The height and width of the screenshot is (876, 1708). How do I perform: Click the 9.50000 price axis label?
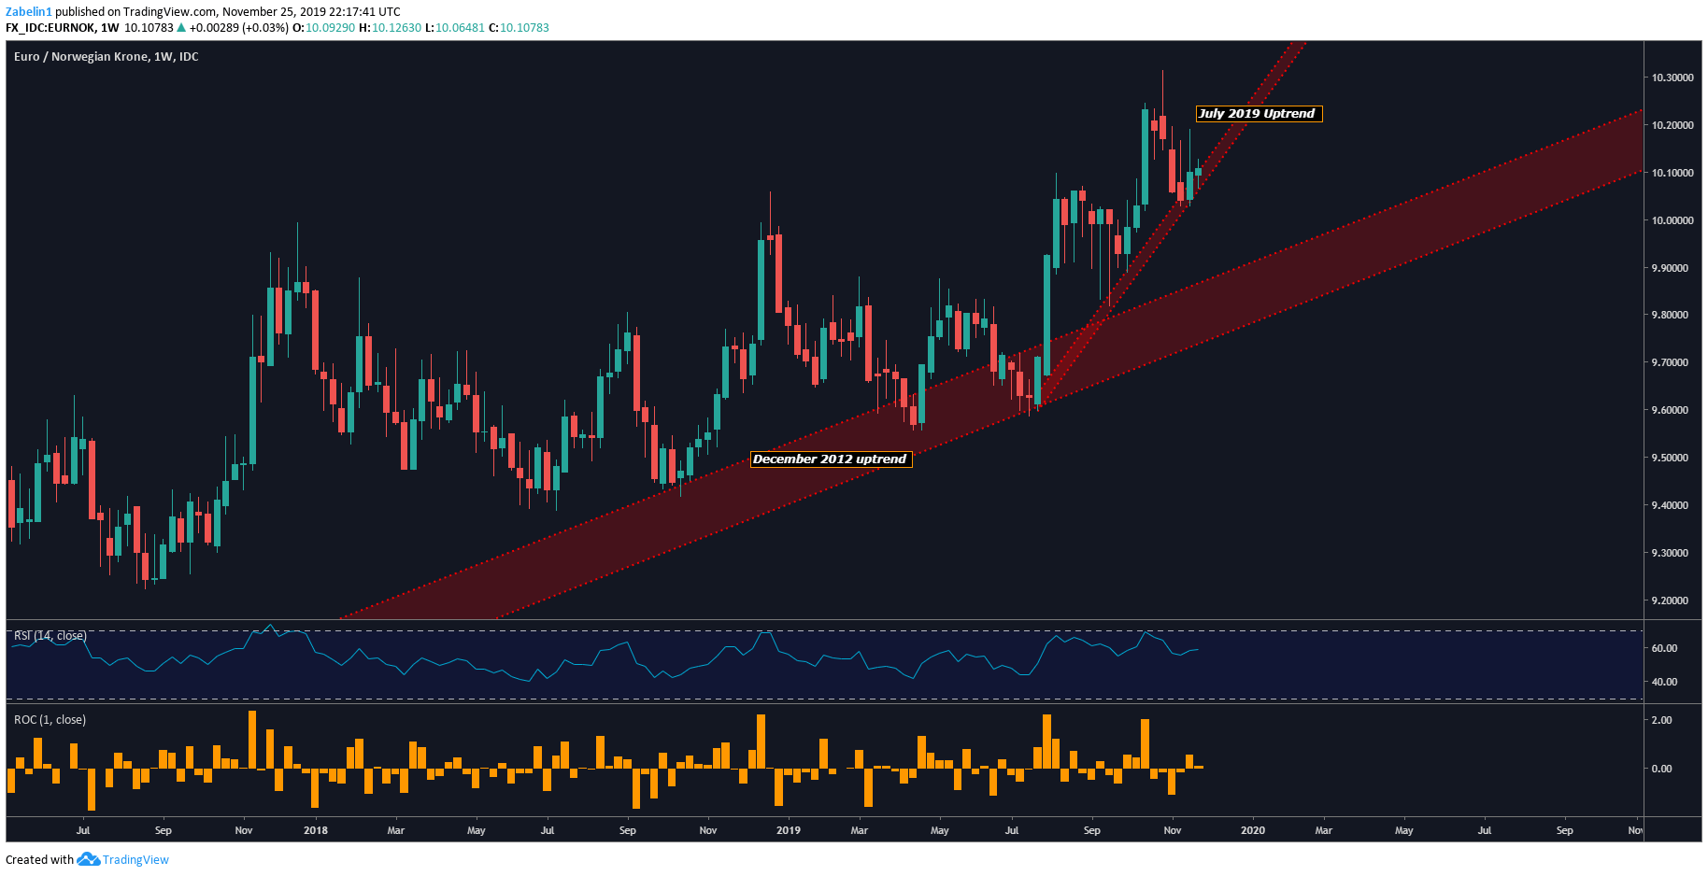[x=1670, y=458]
